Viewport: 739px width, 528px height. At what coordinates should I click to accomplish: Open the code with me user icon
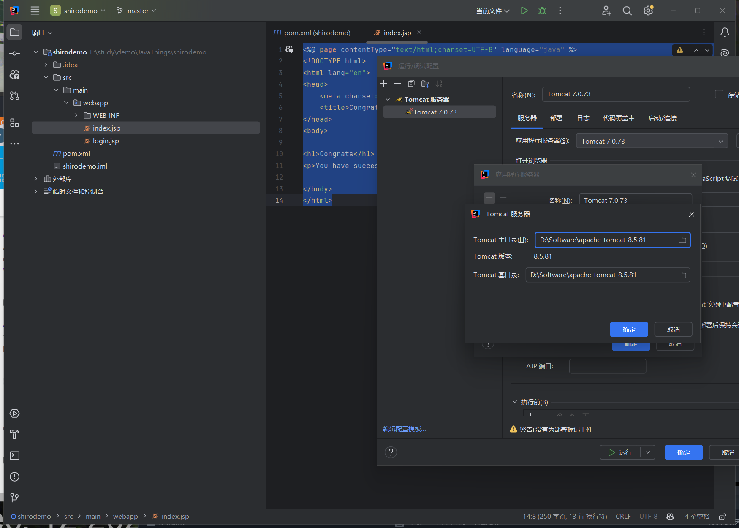pos(606,11)
